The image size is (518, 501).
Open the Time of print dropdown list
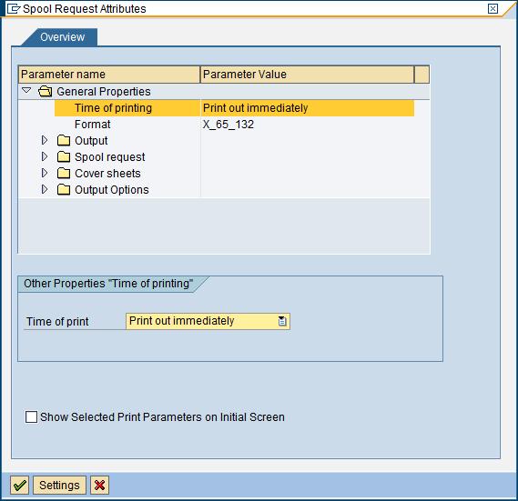pos(282,321)
